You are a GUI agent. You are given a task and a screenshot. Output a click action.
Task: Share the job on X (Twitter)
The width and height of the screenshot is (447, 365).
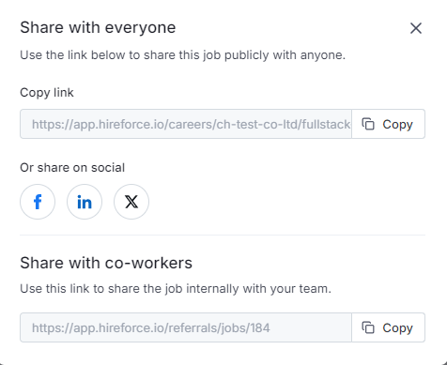click(131, 202)
